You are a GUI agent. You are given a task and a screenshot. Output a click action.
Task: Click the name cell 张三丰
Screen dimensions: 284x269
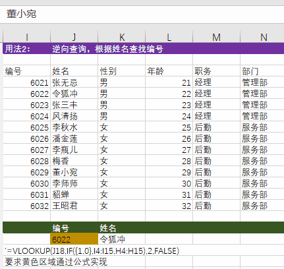point(74,105)
